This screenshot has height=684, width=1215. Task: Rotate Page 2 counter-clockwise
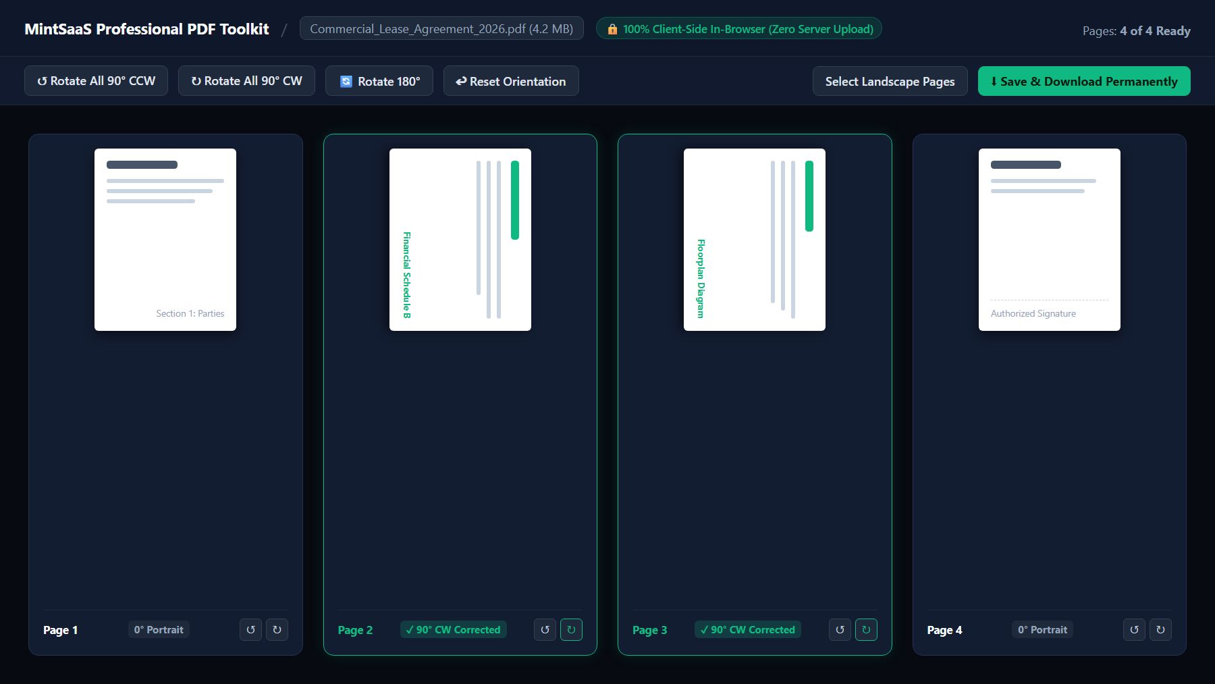[545, 629]
